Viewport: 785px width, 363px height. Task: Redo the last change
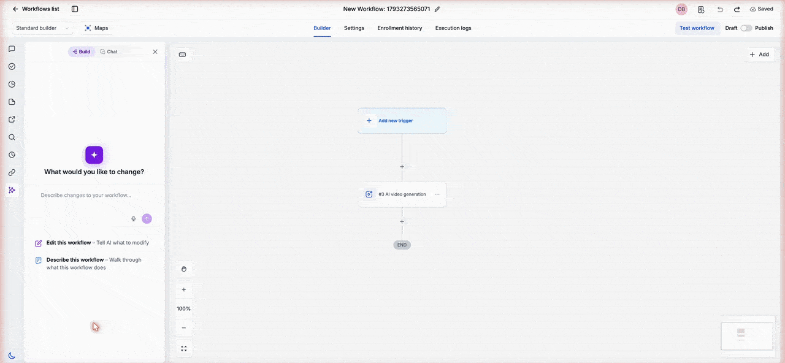(x=737, y=9)
